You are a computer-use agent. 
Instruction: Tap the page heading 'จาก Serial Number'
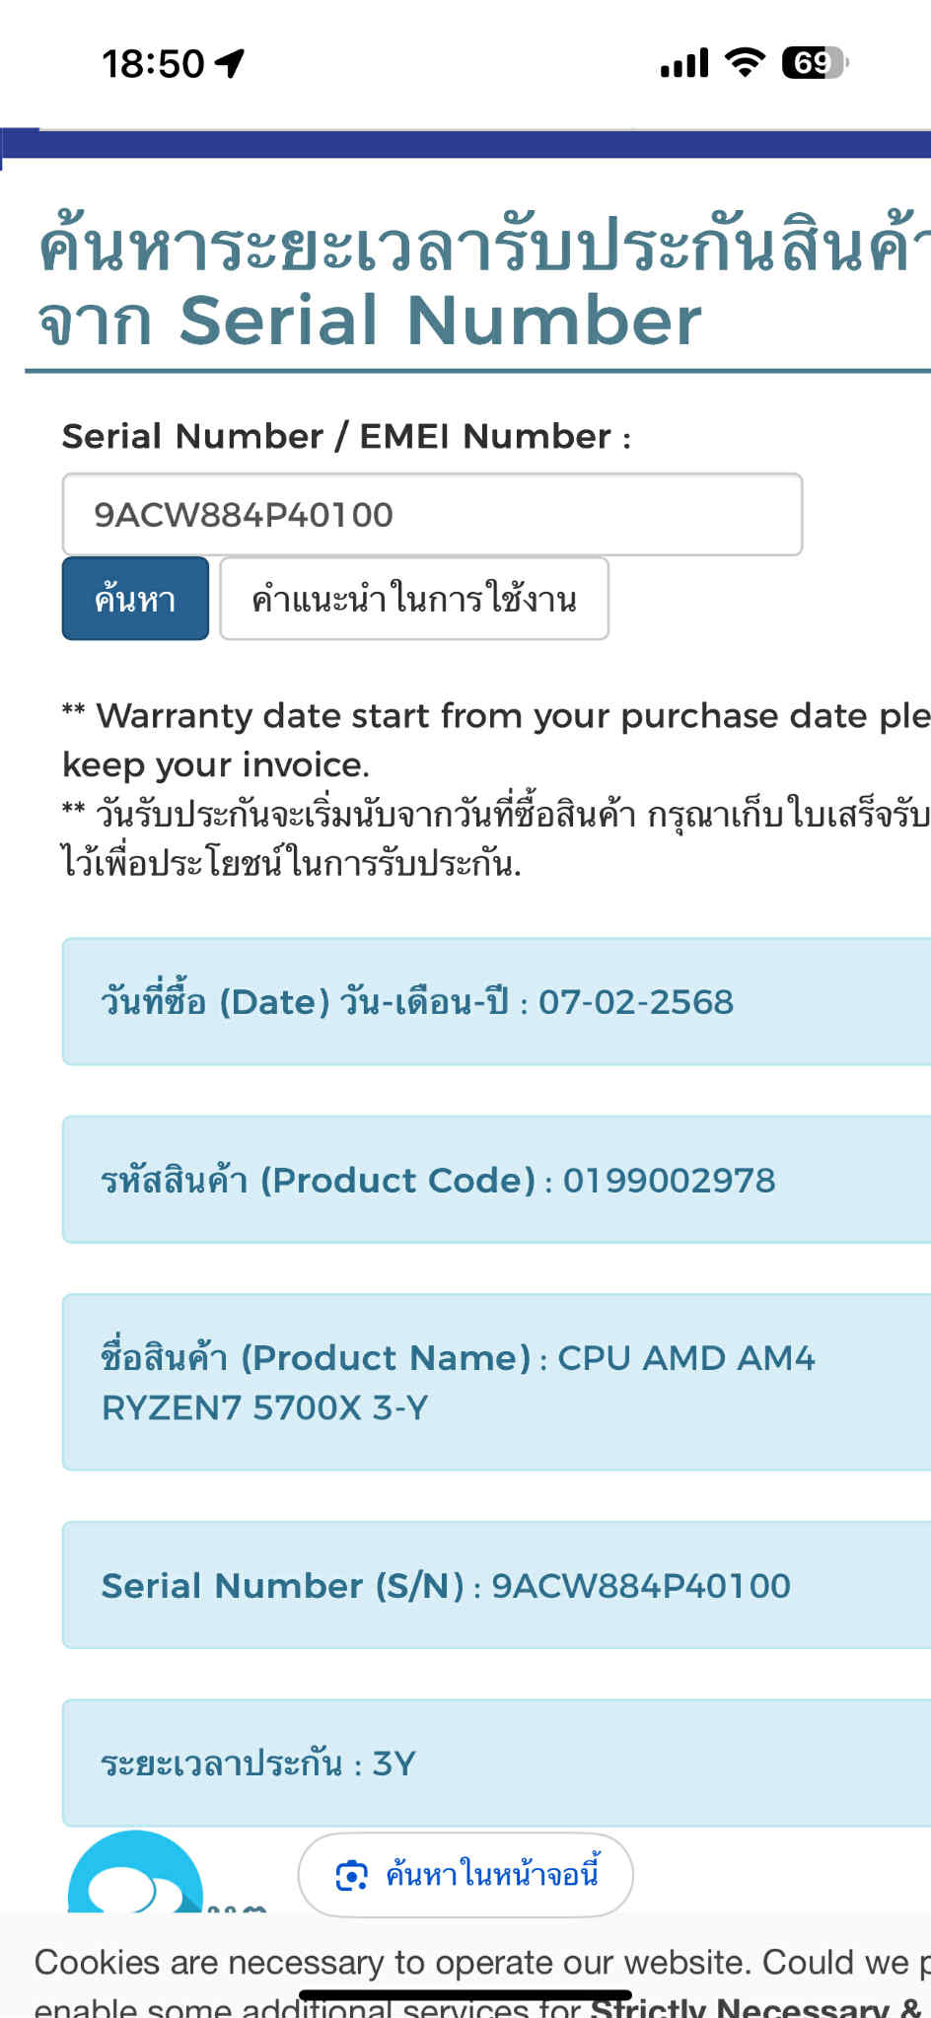pos(370,322)
